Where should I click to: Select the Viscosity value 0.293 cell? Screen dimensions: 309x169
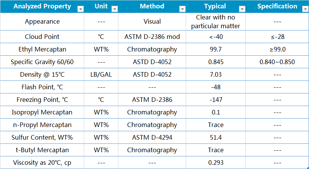coord(215,163)
